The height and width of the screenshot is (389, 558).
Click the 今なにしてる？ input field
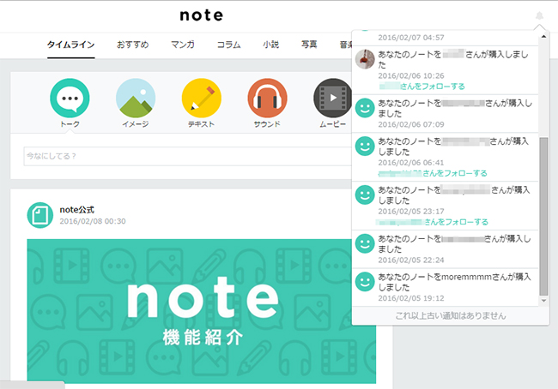pos(188,156)
